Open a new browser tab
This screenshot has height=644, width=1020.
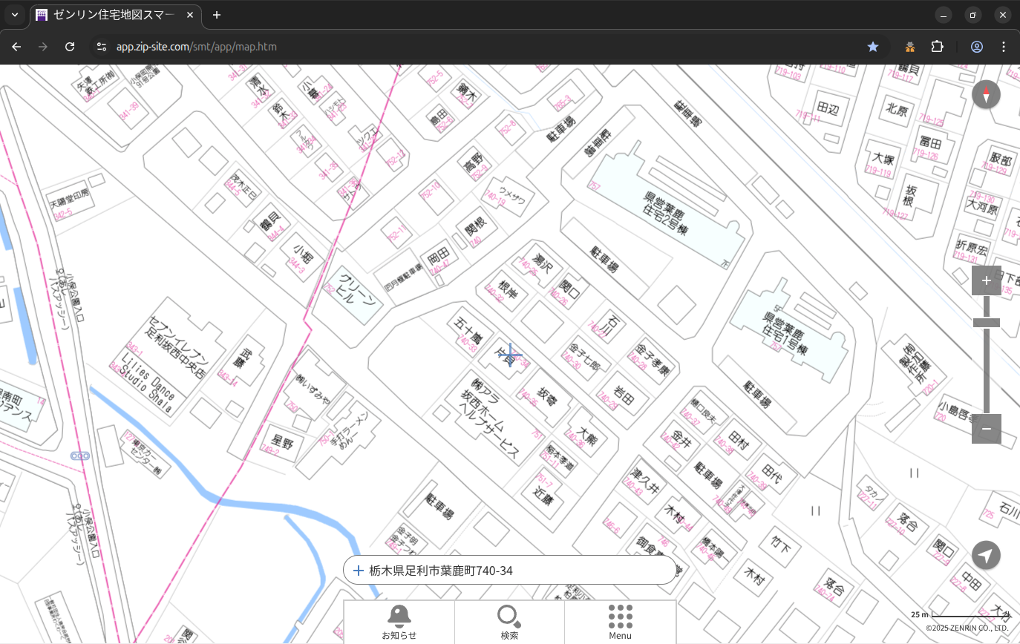[x=217, y=15]
